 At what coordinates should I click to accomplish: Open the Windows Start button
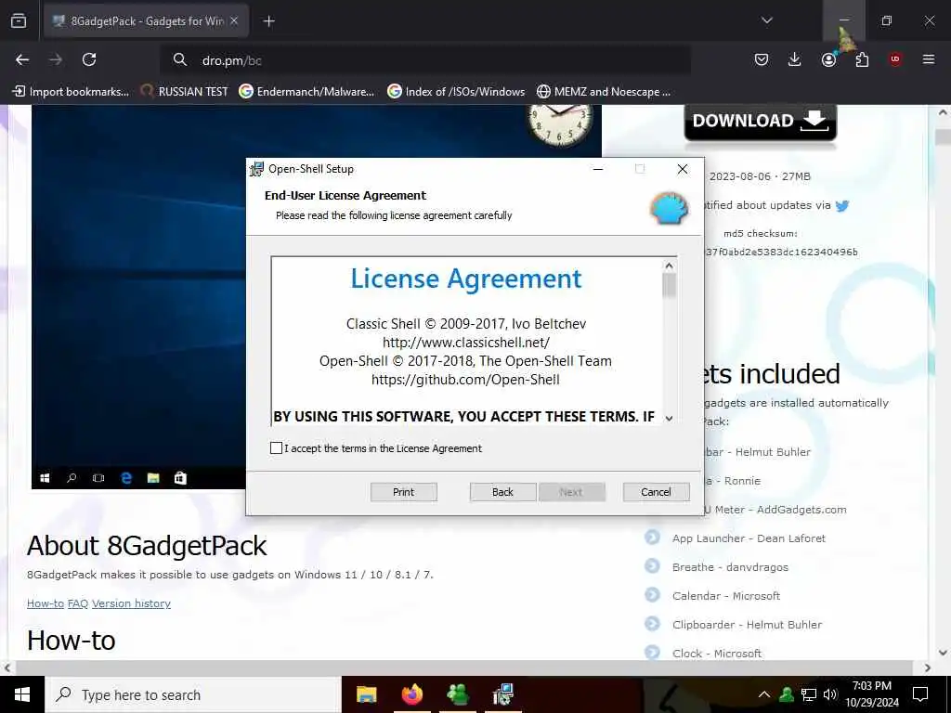[22, 694]
